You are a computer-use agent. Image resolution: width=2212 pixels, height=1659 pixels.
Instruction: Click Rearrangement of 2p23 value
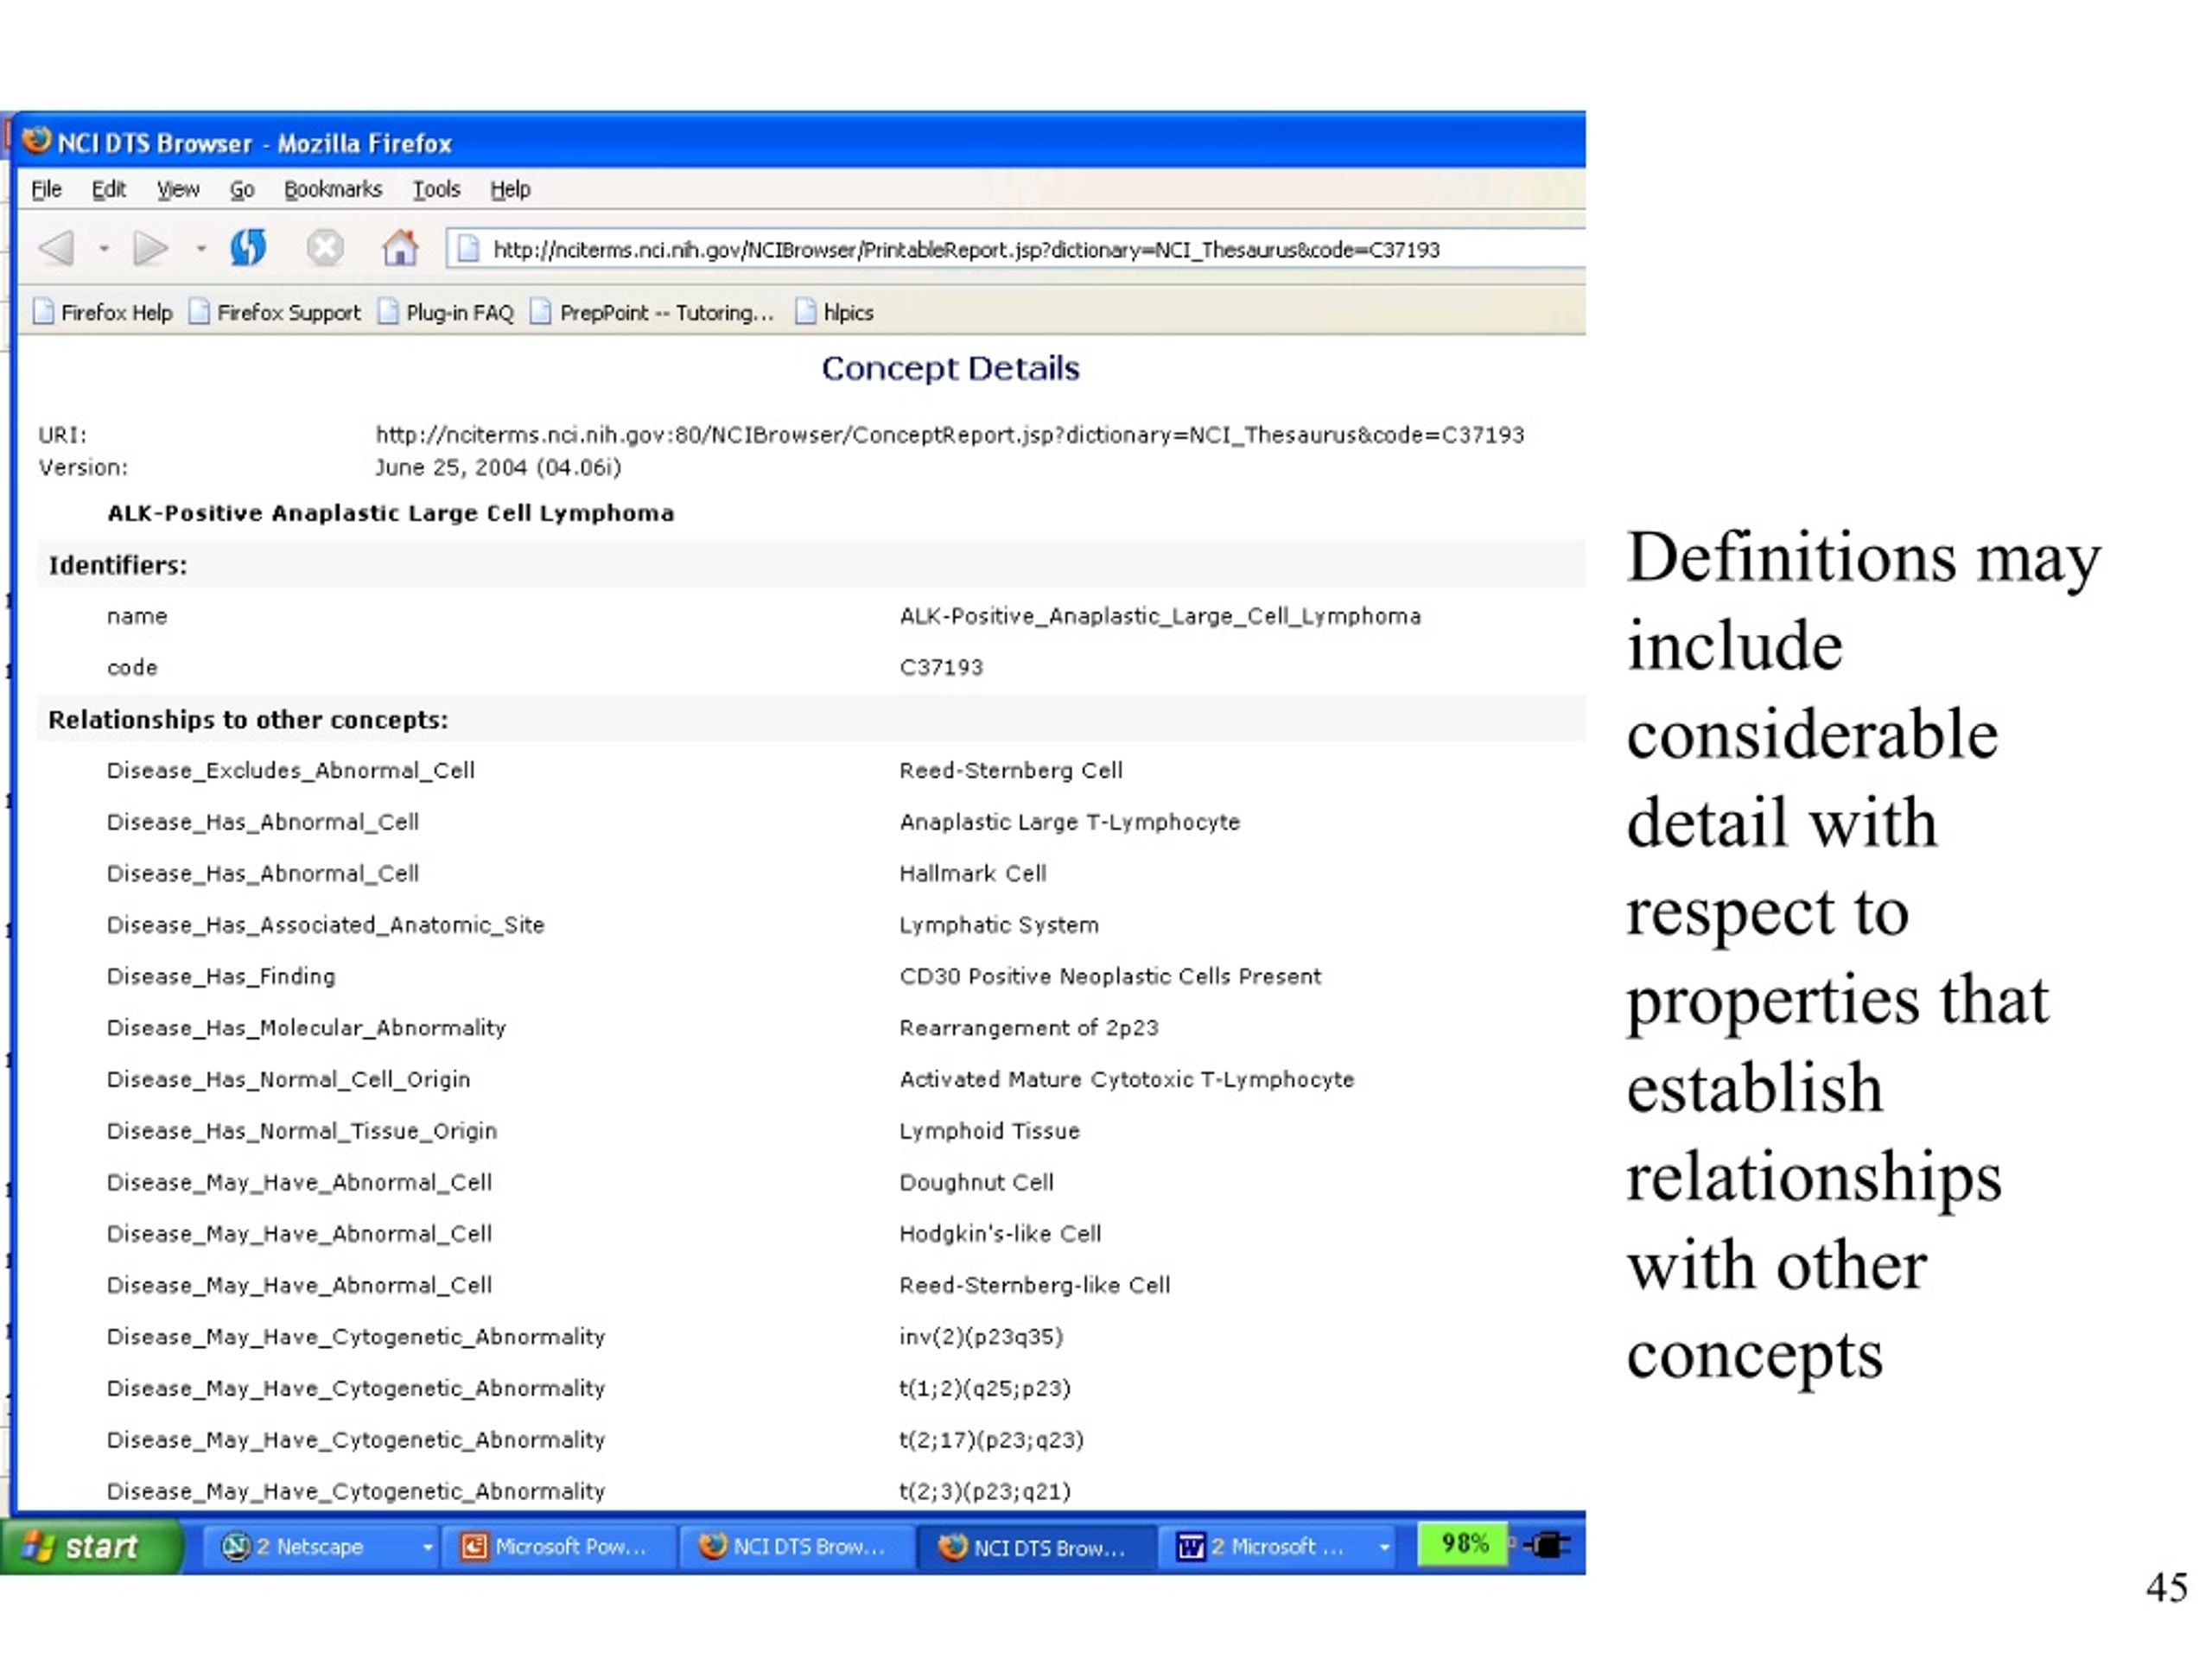coord(1029,1028)
